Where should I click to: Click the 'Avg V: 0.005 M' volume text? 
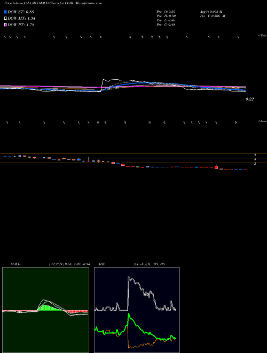(x=211, y=11)
